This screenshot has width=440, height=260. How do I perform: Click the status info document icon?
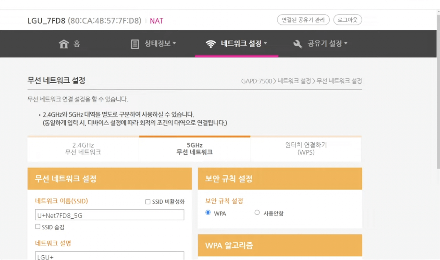(135, 44)
